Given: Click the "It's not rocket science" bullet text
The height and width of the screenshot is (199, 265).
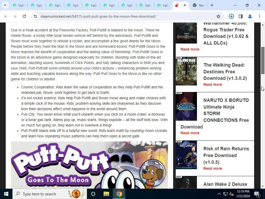Looking at the screenshot, I should tap(93, 103).
